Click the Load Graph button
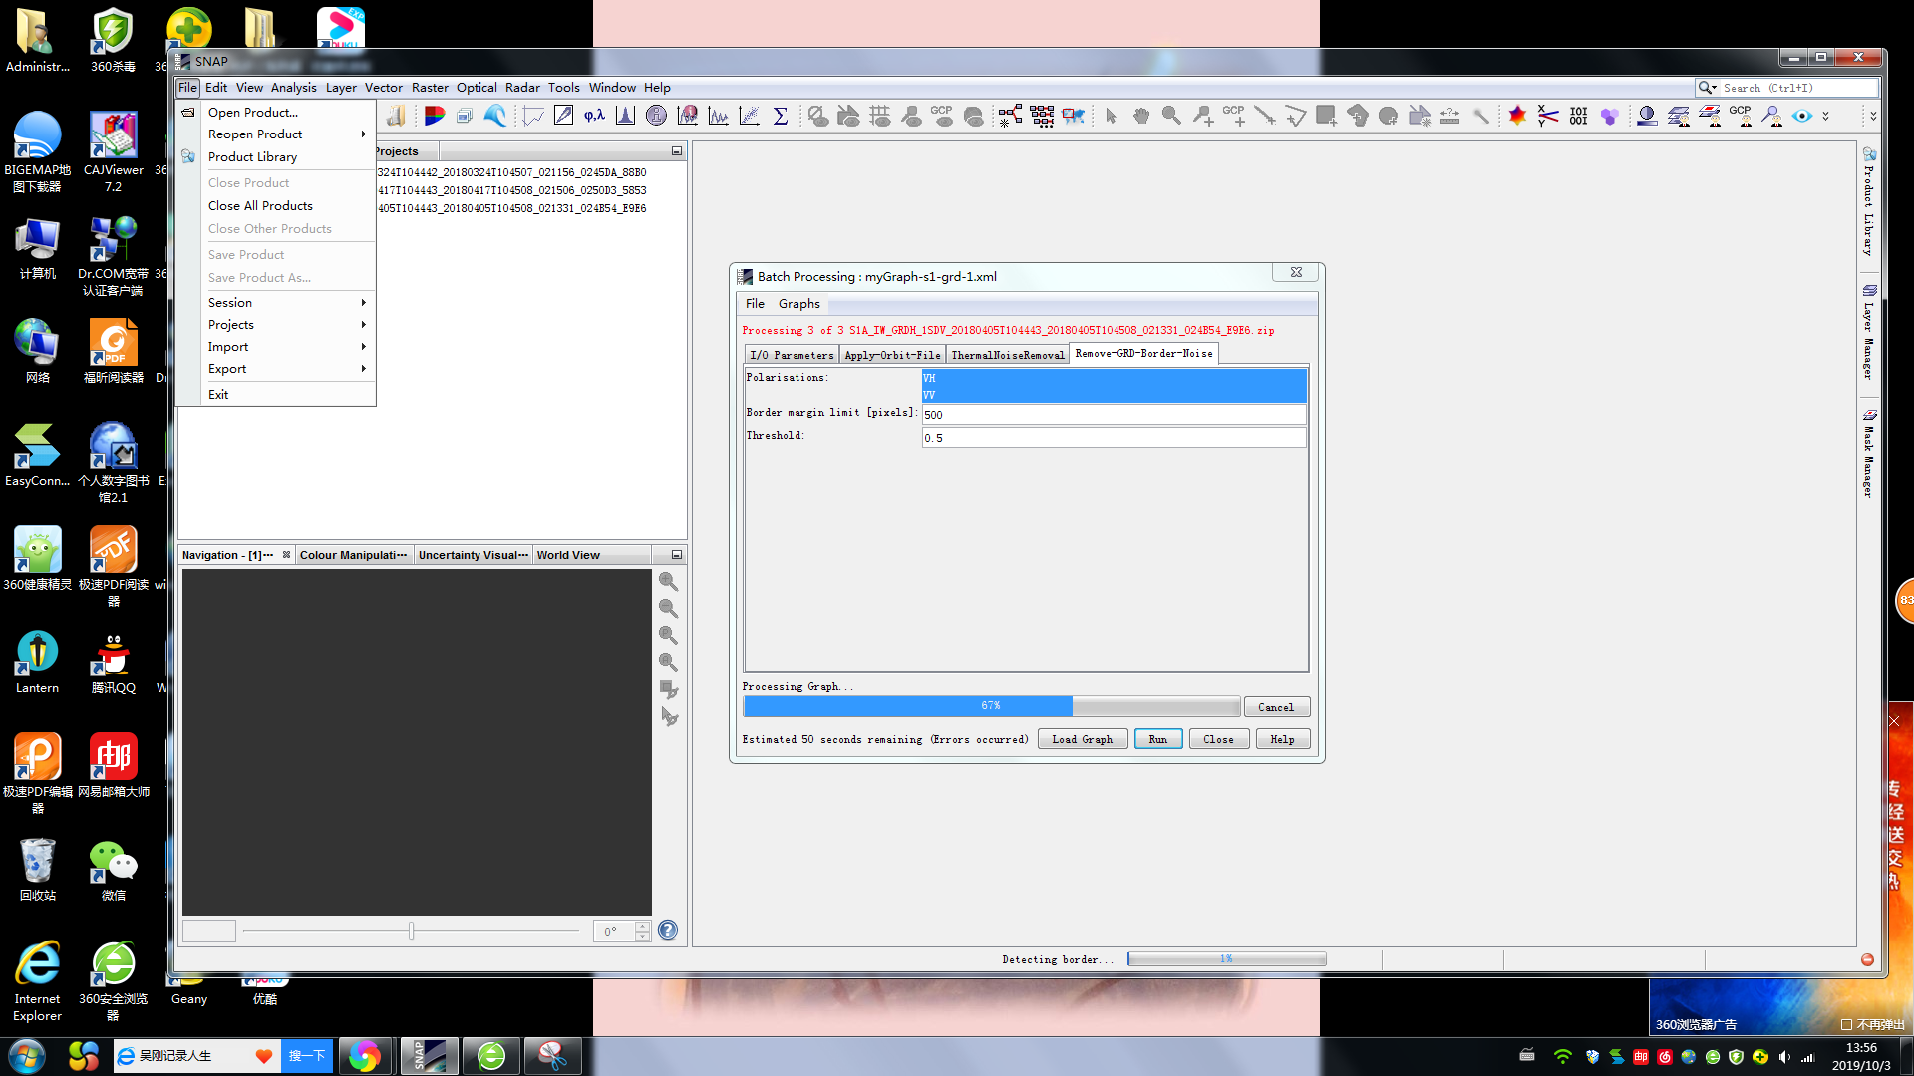This screenshot has width=1914, height=1076. tap(1082, 739)
